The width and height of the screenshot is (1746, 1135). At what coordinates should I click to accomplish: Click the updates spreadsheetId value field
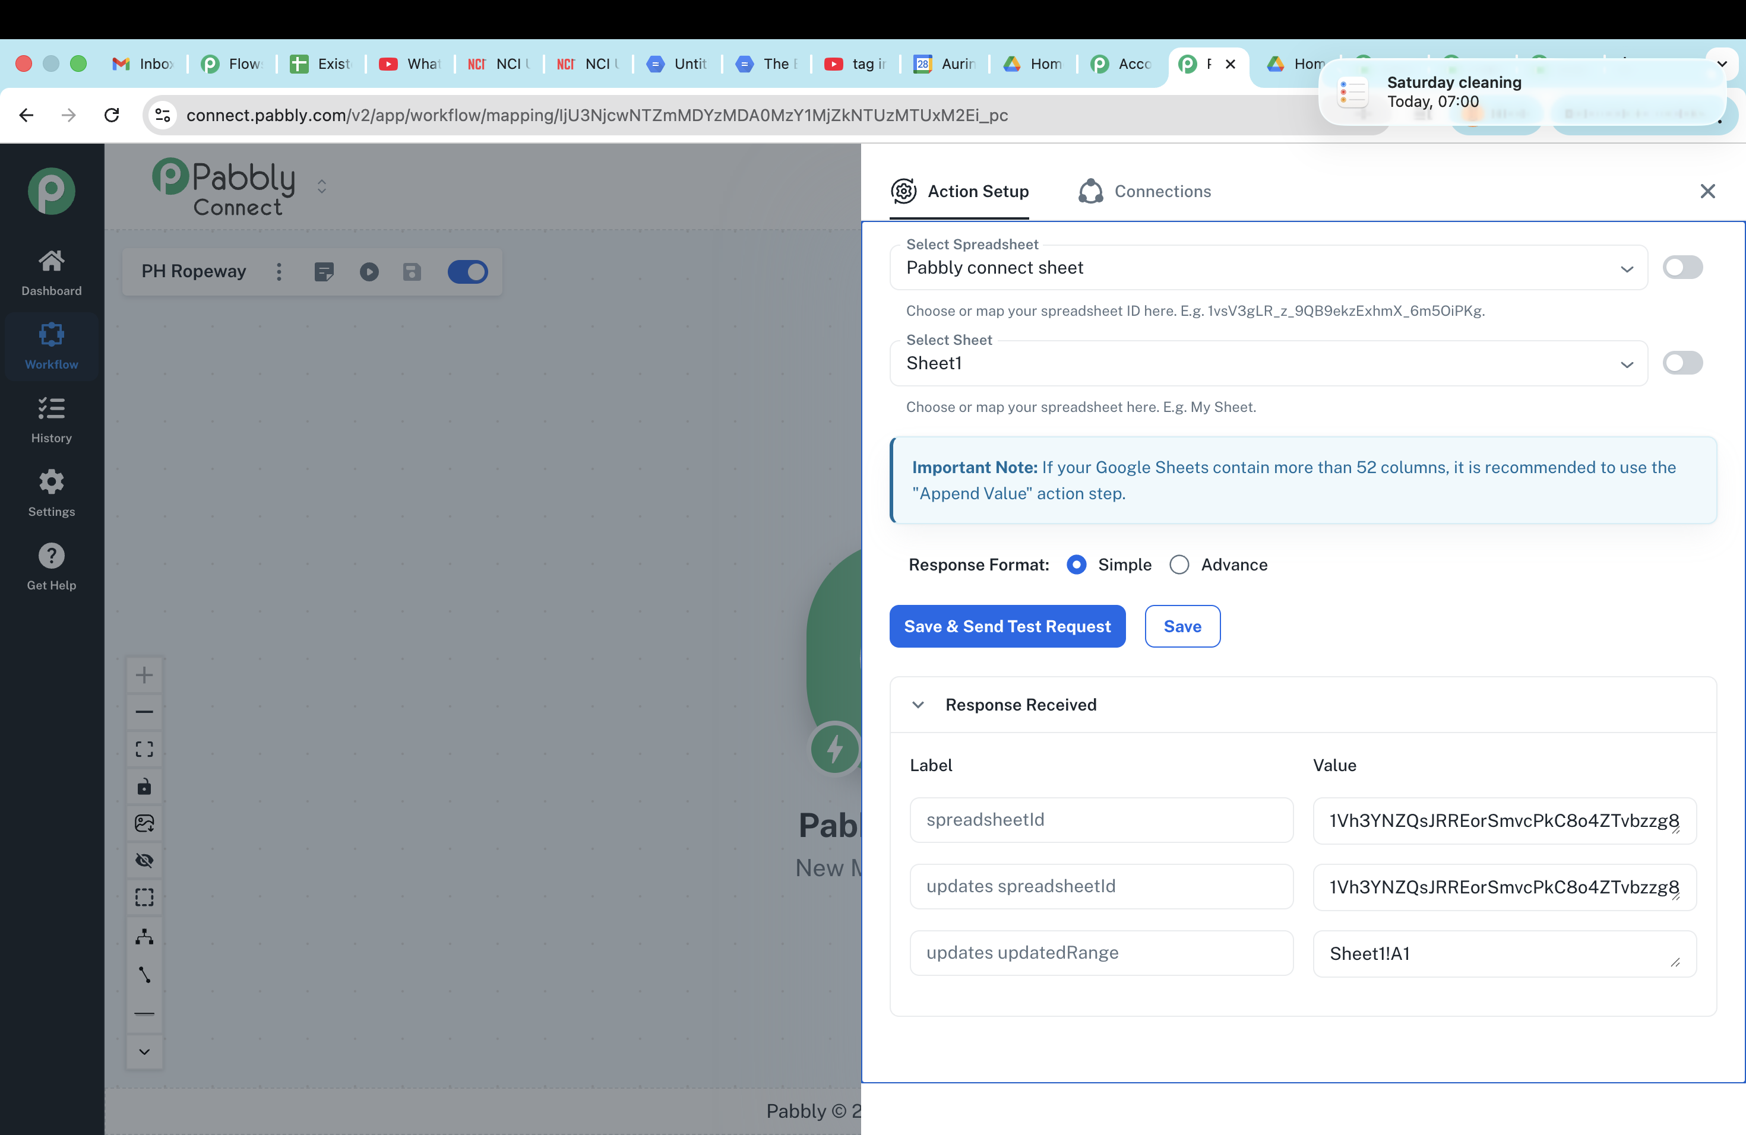click(x=1505, y=887)
